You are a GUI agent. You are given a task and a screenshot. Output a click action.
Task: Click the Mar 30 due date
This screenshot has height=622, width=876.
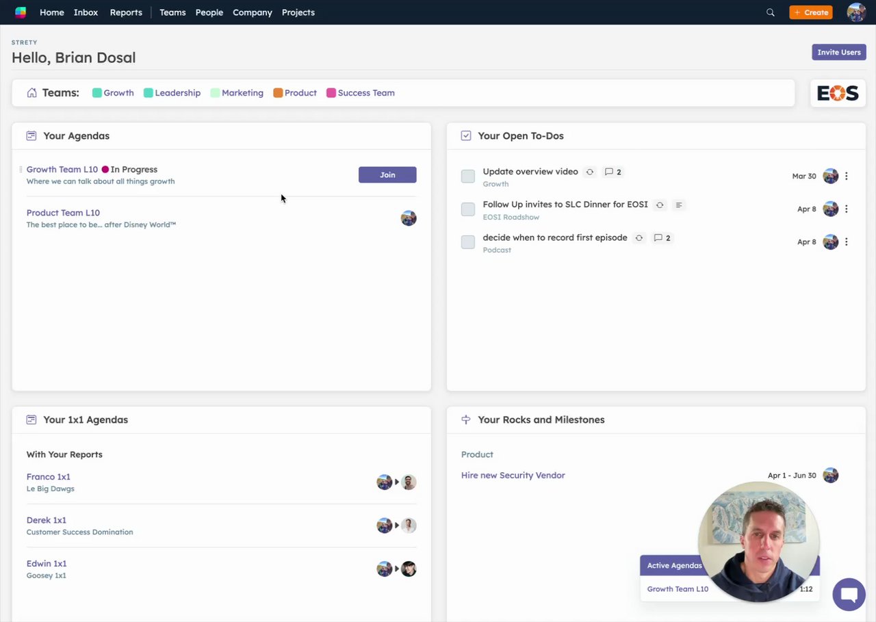pyautogui.click(x=804, y=176)
